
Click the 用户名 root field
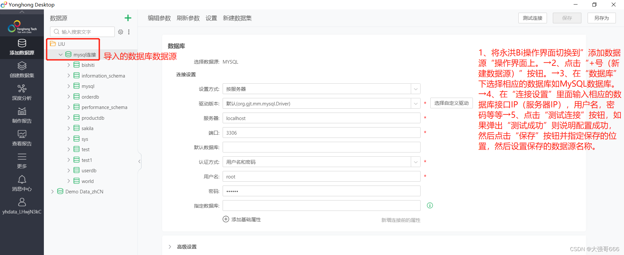click(x=321, y=176)
